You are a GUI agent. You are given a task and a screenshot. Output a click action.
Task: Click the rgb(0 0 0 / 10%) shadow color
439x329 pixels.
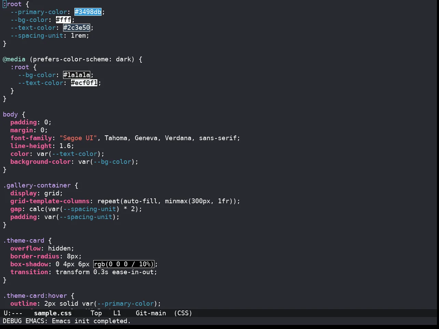point(123,264)
